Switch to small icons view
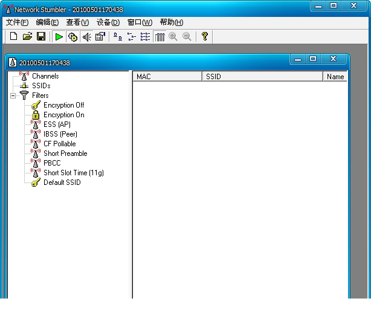The image size is (371, 310). (x=132, y=37)
